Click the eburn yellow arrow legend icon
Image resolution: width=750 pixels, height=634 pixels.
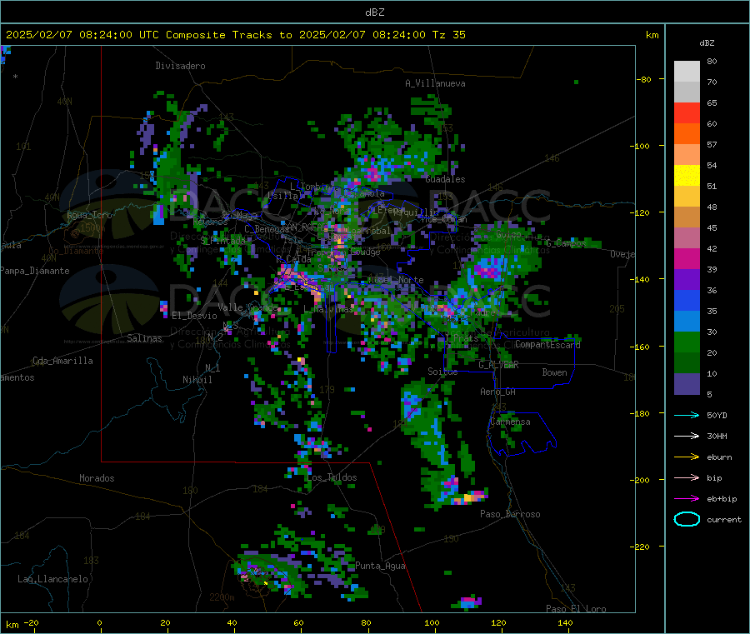[687, 457]
